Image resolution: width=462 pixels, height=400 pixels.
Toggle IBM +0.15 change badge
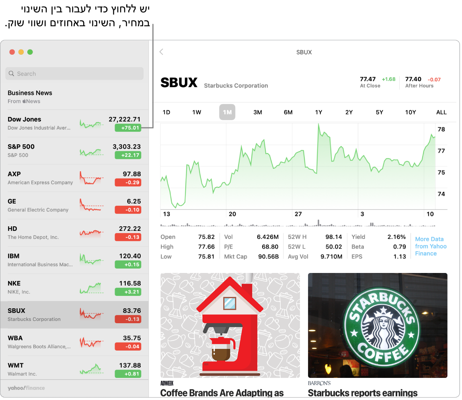128,265
